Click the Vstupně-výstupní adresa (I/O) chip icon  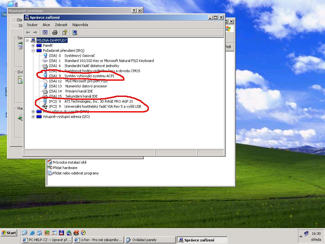click(x=39, y=117)
